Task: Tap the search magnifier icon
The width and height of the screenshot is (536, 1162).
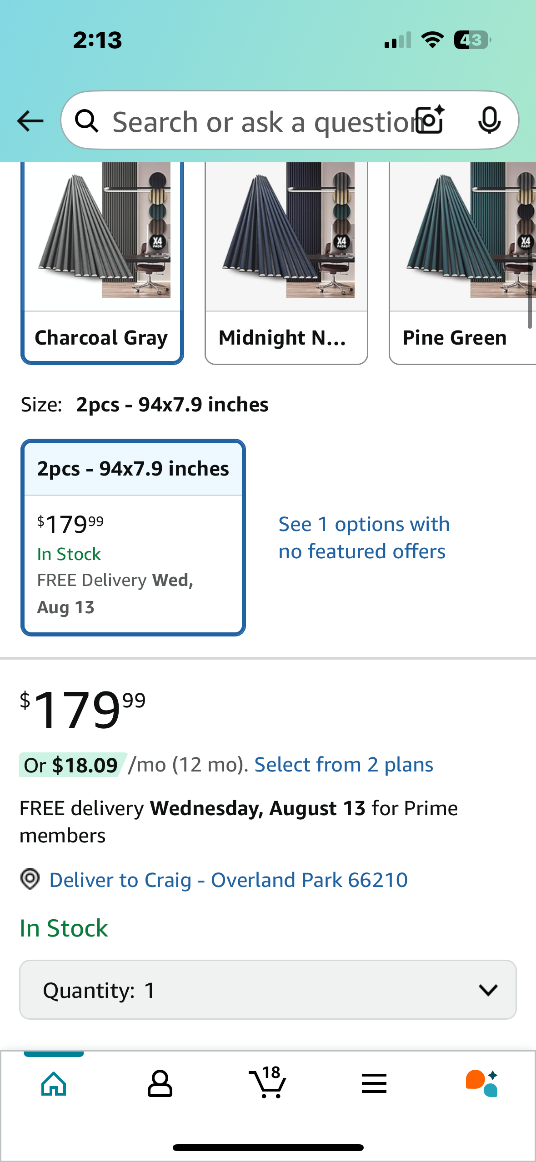Action: 86,121
